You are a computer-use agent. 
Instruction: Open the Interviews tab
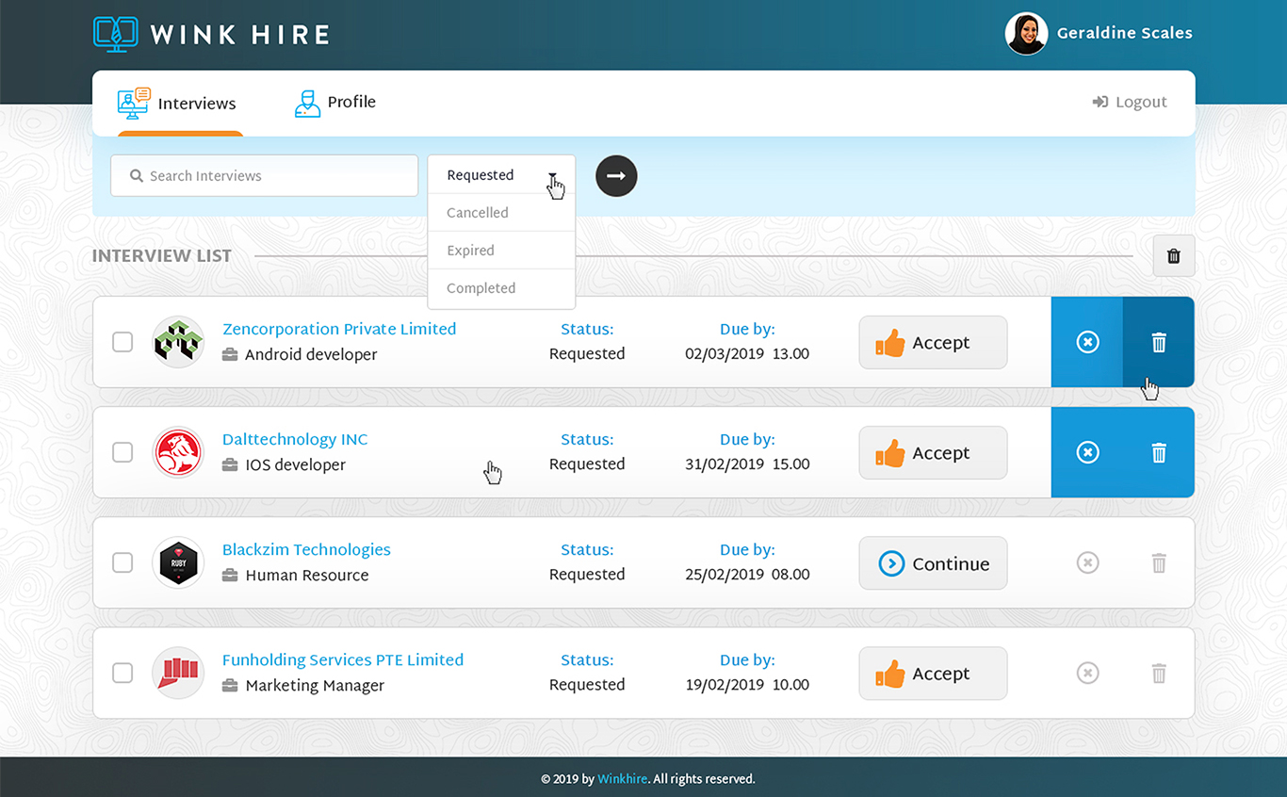point(177,104)
